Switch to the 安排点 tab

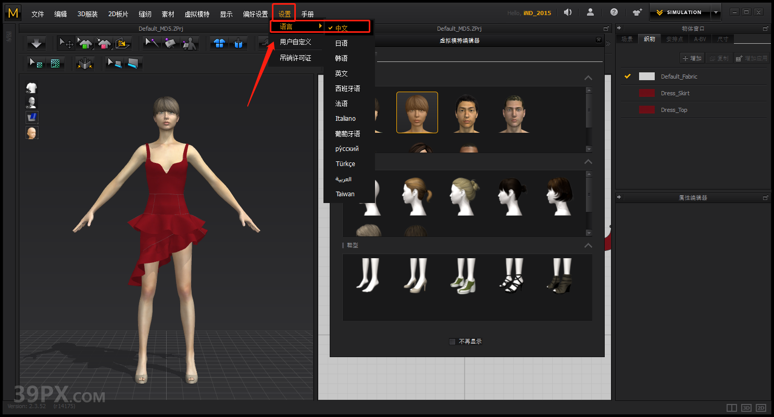[x=675, y=39]
